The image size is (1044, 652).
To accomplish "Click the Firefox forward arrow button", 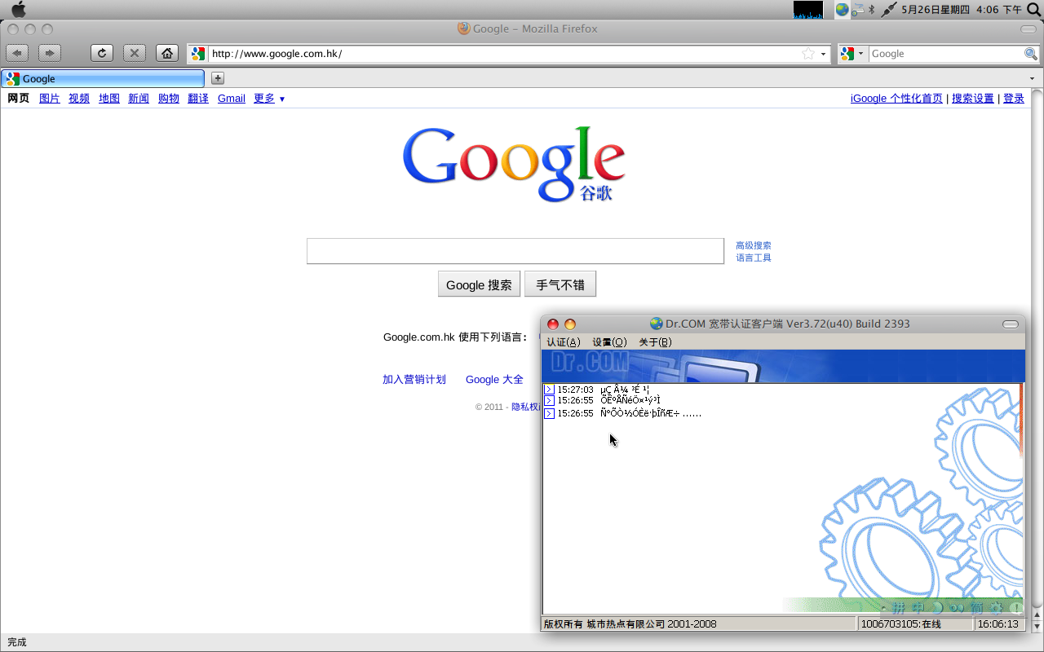I will 50,53.
